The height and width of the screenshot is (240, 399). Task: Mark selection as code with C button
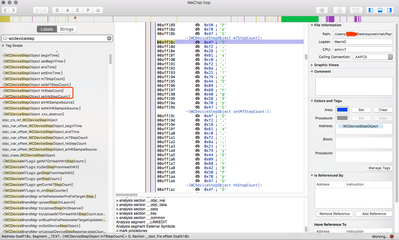click(x=77, y=10)
